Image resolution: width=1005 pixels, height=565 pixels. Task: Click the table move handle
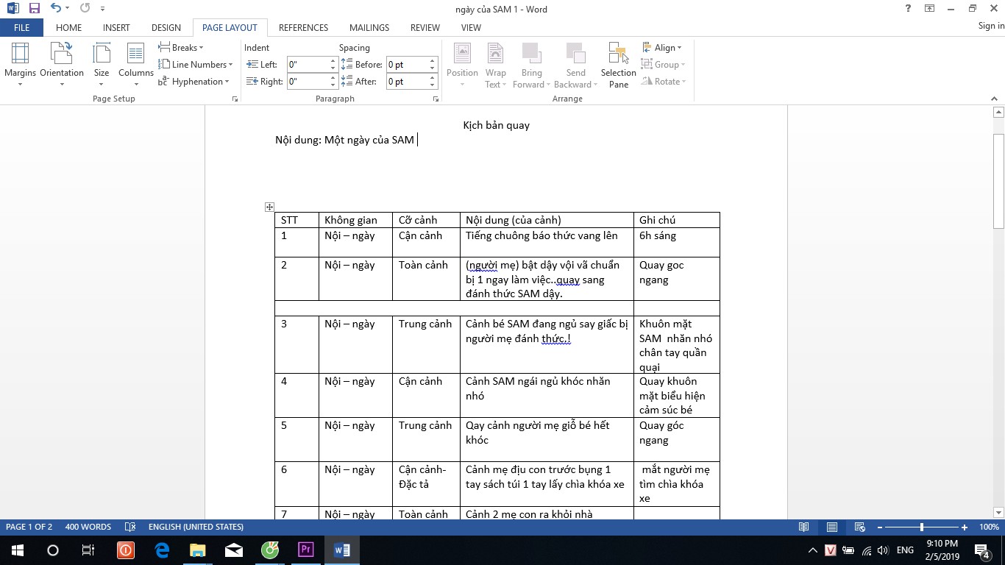click(269, 207)
